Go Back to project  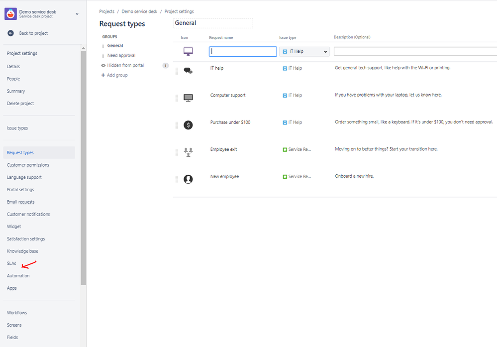(33, 33)
